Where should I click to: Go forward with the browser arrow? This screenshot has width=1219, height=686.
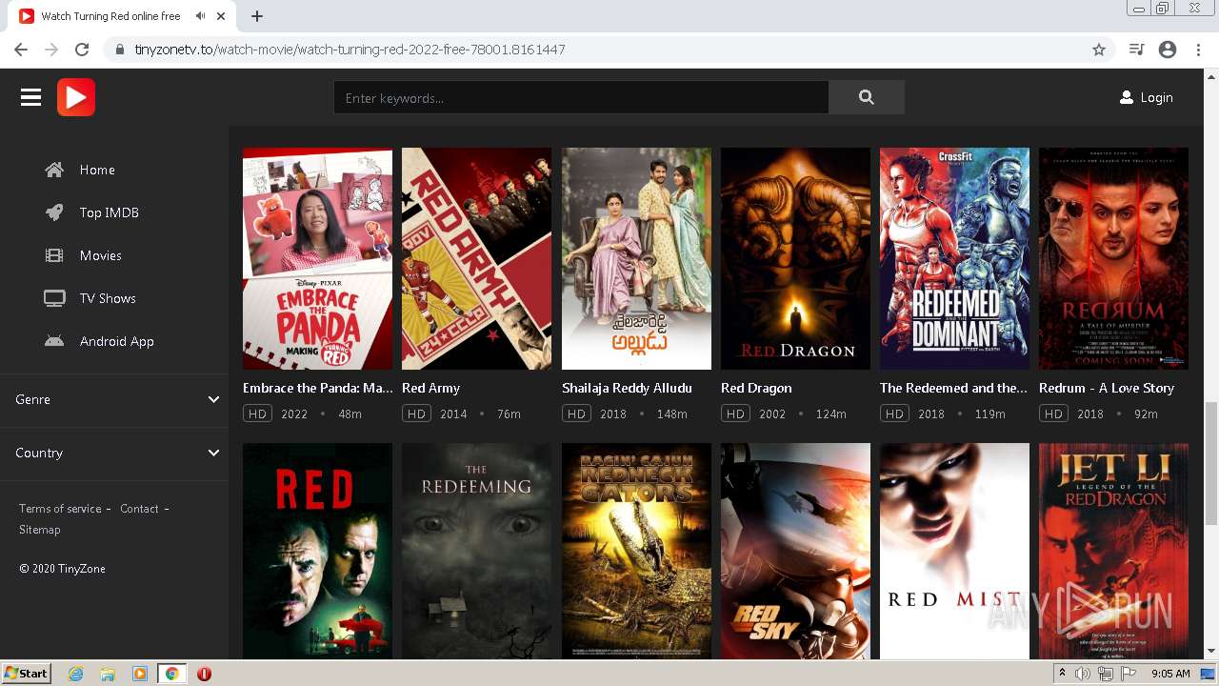click(x=51, y=50)
